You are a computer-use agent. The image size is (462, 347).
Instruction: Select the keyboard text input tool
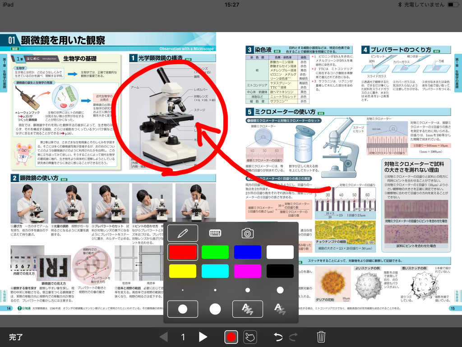215,233
